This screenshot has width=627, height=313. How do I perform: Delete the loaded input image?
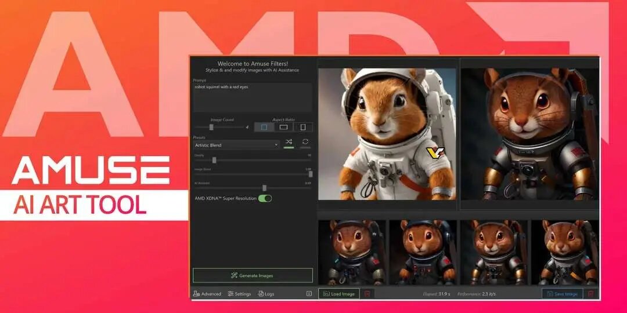[367, 294]
